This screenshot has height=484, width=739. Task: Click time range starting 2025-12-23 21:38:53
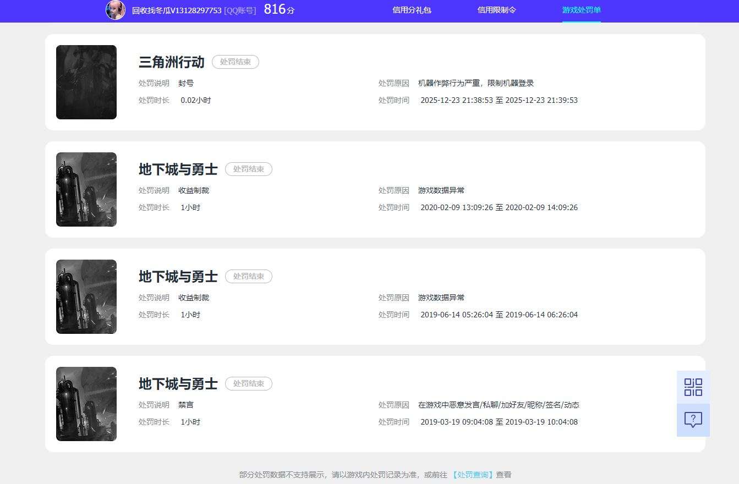pyautogui.click(x=499, y=101)
